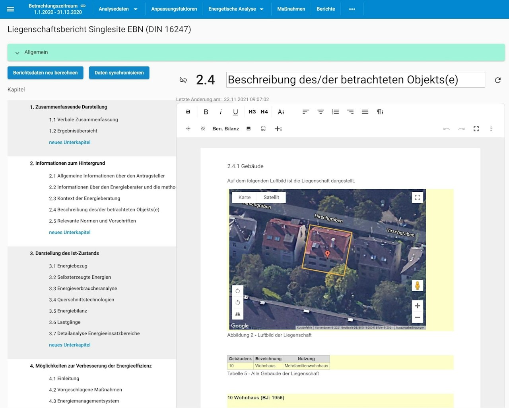The height and width of the screenshot is (408, 509).
Task: Apply H3 heading style
Action: [252, 112]
